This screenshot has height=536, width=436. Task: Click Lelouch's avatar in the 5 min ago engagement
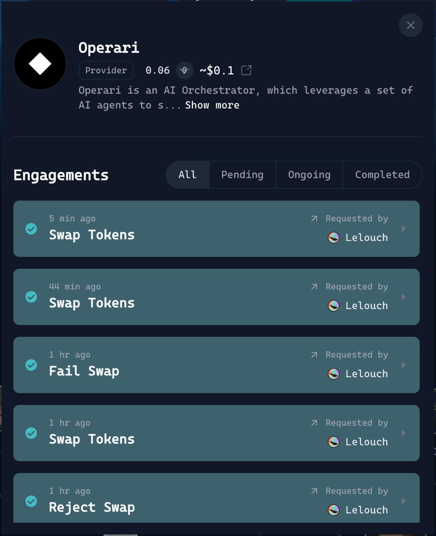click(x=333, y=237)
